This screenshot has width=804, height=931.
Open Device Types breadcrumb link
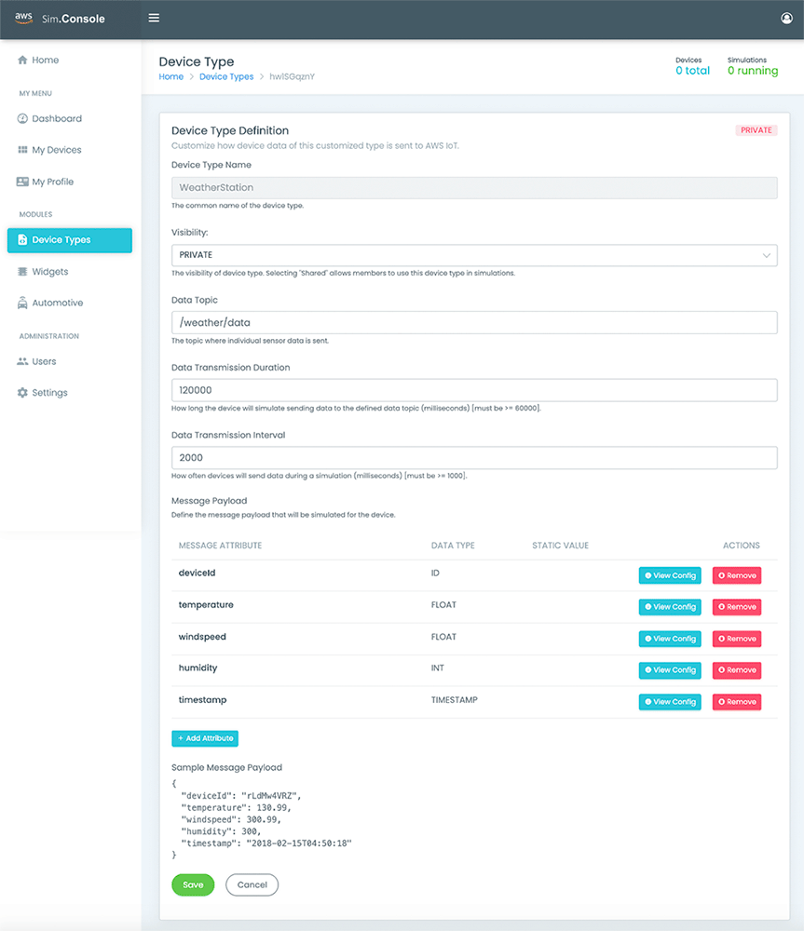(x=226, y=77)
